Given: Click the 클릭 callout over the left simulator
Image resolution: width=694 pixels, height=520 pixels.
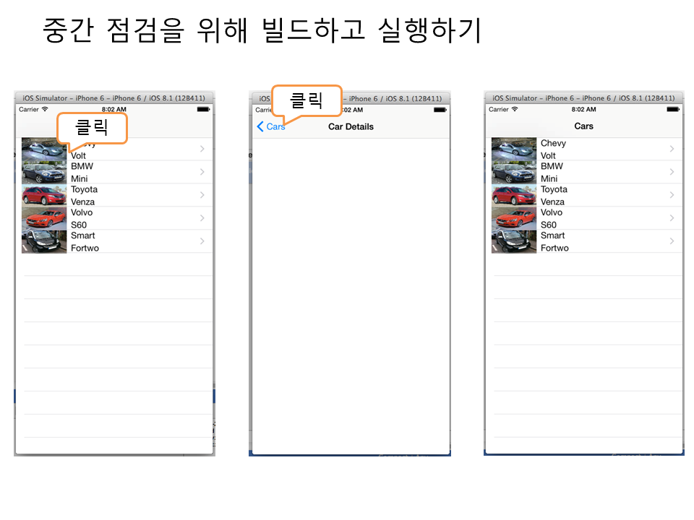Looking at the screenshot, I should point(92,128).
